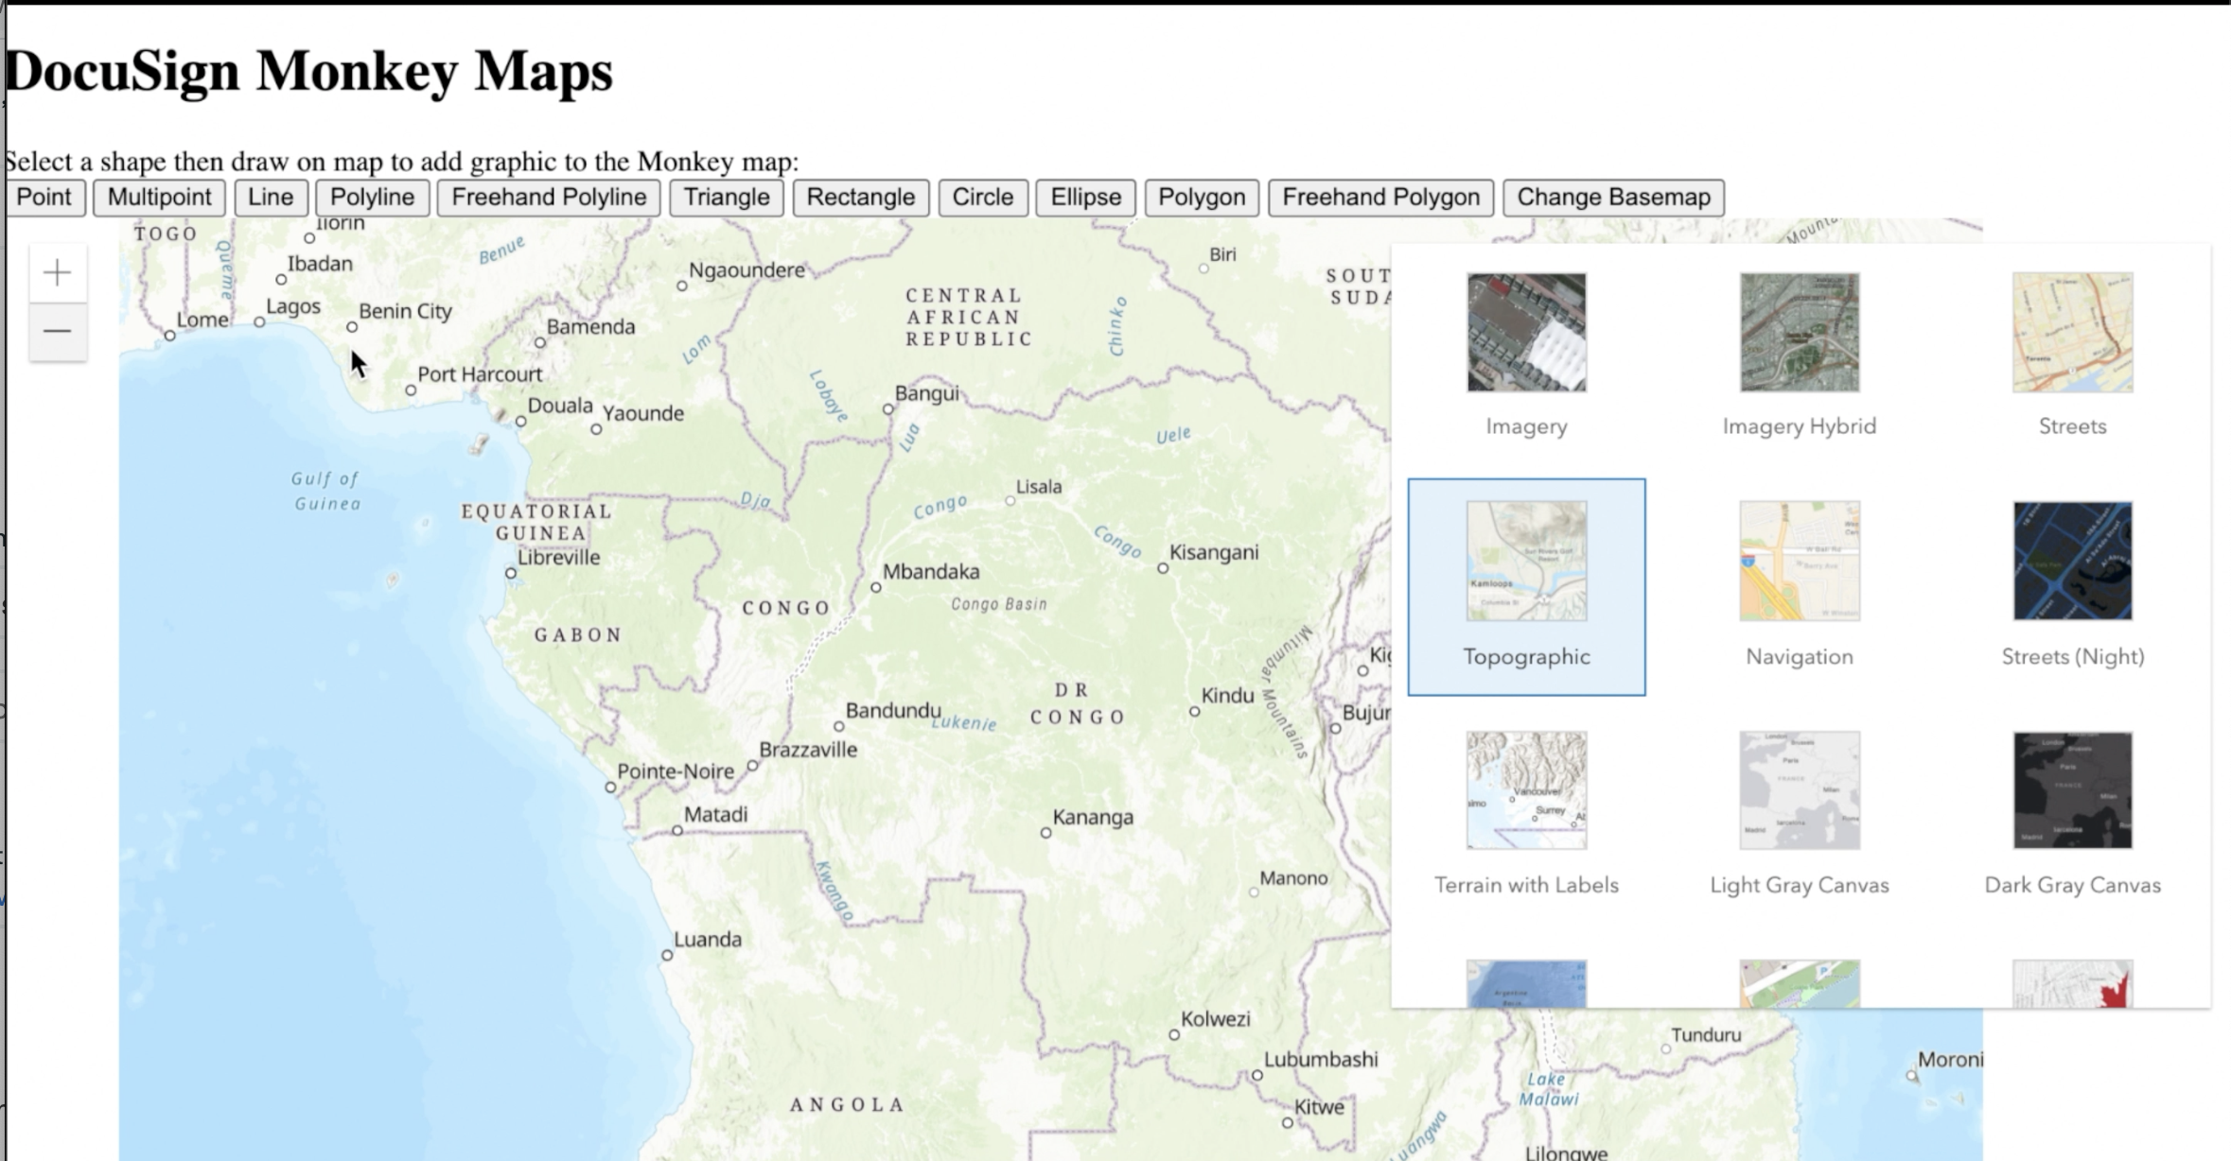Choose the Light Gray Canvas basemap
Image resolution: width=2231 pixels, height=1161 pixels.
1799,790
